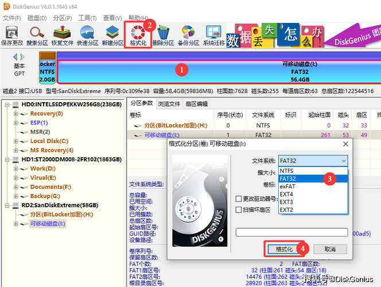Image resolution: width=381 pixels, height=287 pixels.
Task: Tick the 扫描坏扇区 scan bad sectors checkbox
Action: pyautogui.click(x=239, y=210)
